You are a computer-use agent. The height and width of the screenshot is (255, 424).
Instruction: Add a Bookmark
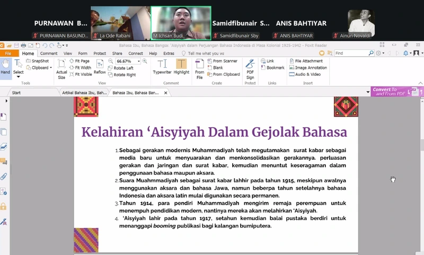[x=272, y=68]
